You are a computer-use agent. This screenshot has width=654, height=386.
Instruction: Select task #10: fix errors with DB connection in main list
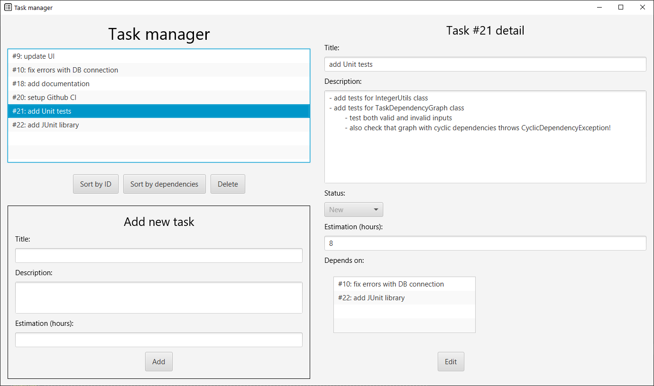click(x=159, y=70)
